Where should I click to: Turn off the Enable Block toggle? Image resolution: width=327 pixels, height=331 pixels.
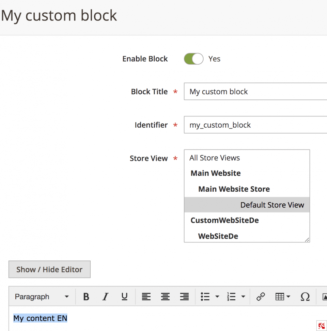pyautogui.click(x=193, y=59)
